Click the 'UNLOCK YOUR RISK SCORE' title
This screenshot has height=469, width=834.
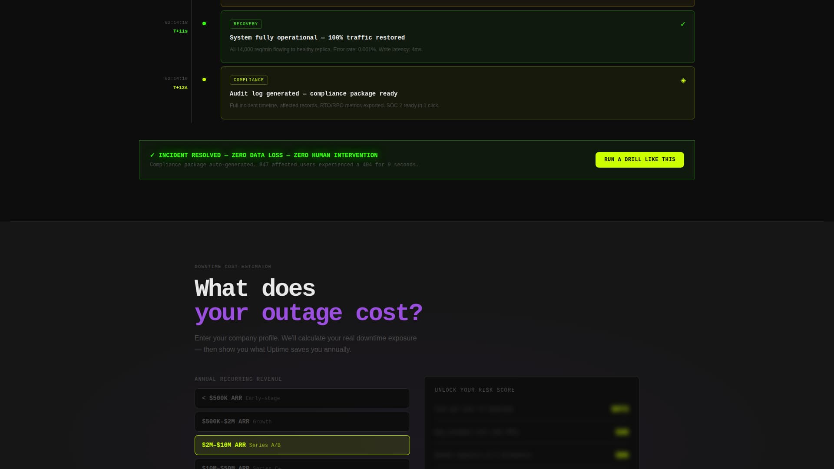coord(475,390)
